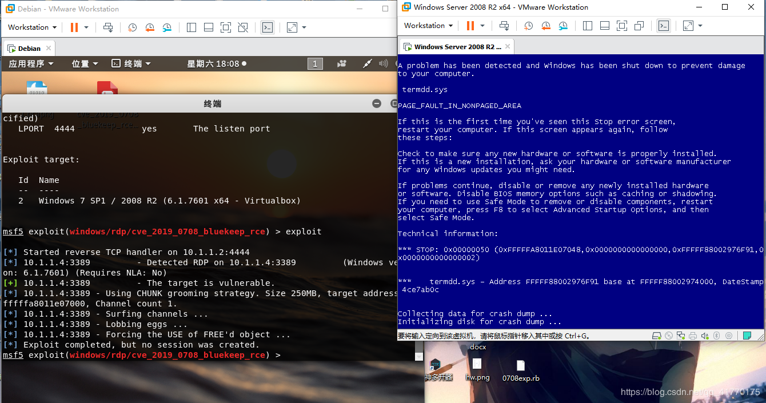Select the Debian VM tab

pyautogui.click(x=29, y=48)
